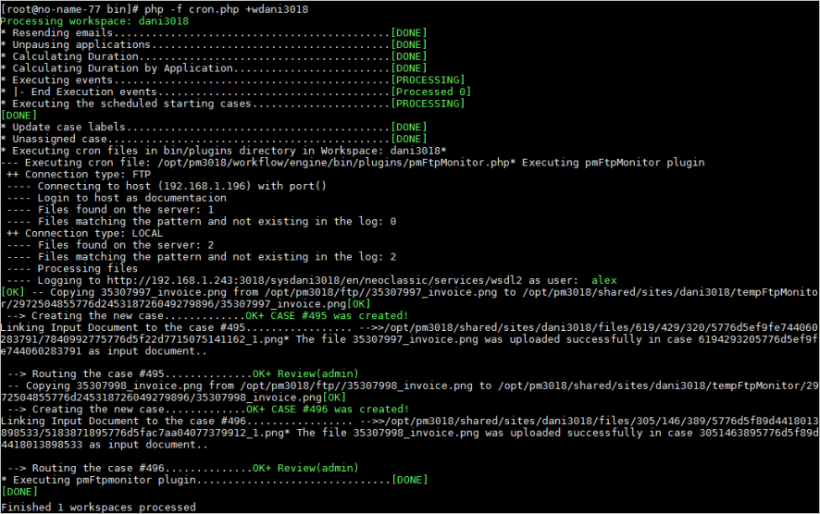
Task: Click the 'Processed 0' status text
Action: click(431, 92)
